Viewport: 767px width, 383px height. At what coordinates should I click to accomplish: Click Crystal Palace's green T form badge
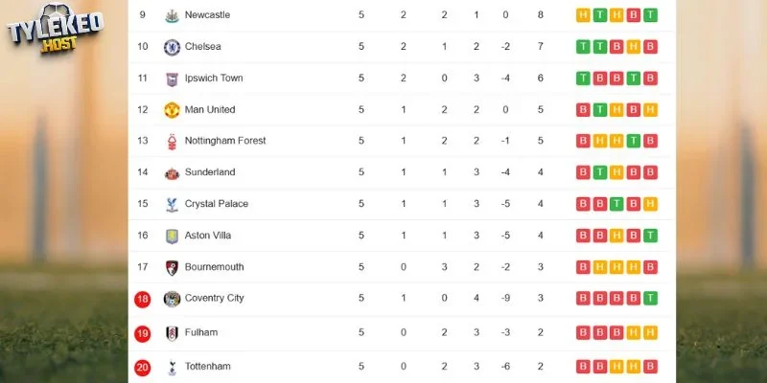(616, 204)
